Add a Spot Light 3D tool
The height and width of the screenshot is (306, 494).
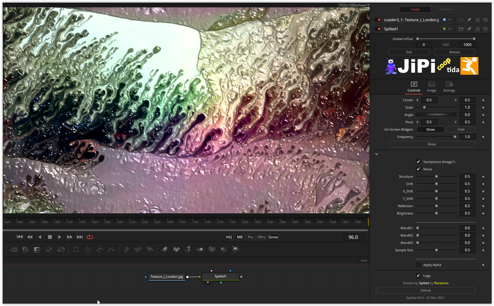pyautogui.click(x=224, y=250)
